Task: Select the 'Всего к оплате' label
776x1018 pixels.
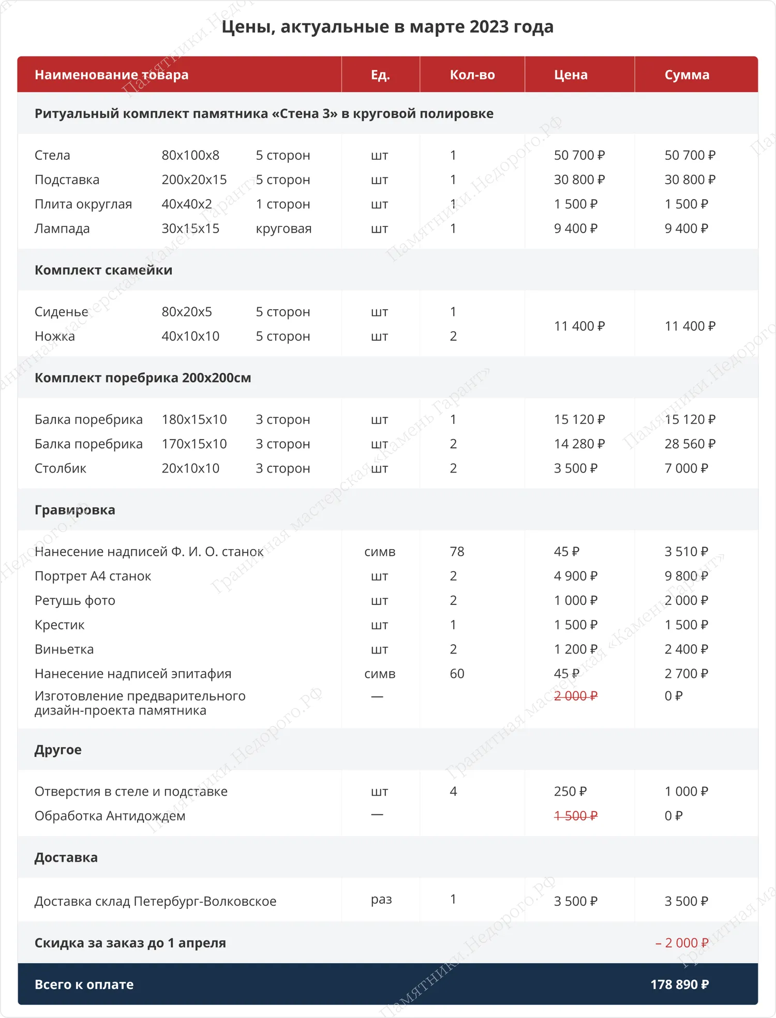Action: pyautogui.click(x=84, y=984)
